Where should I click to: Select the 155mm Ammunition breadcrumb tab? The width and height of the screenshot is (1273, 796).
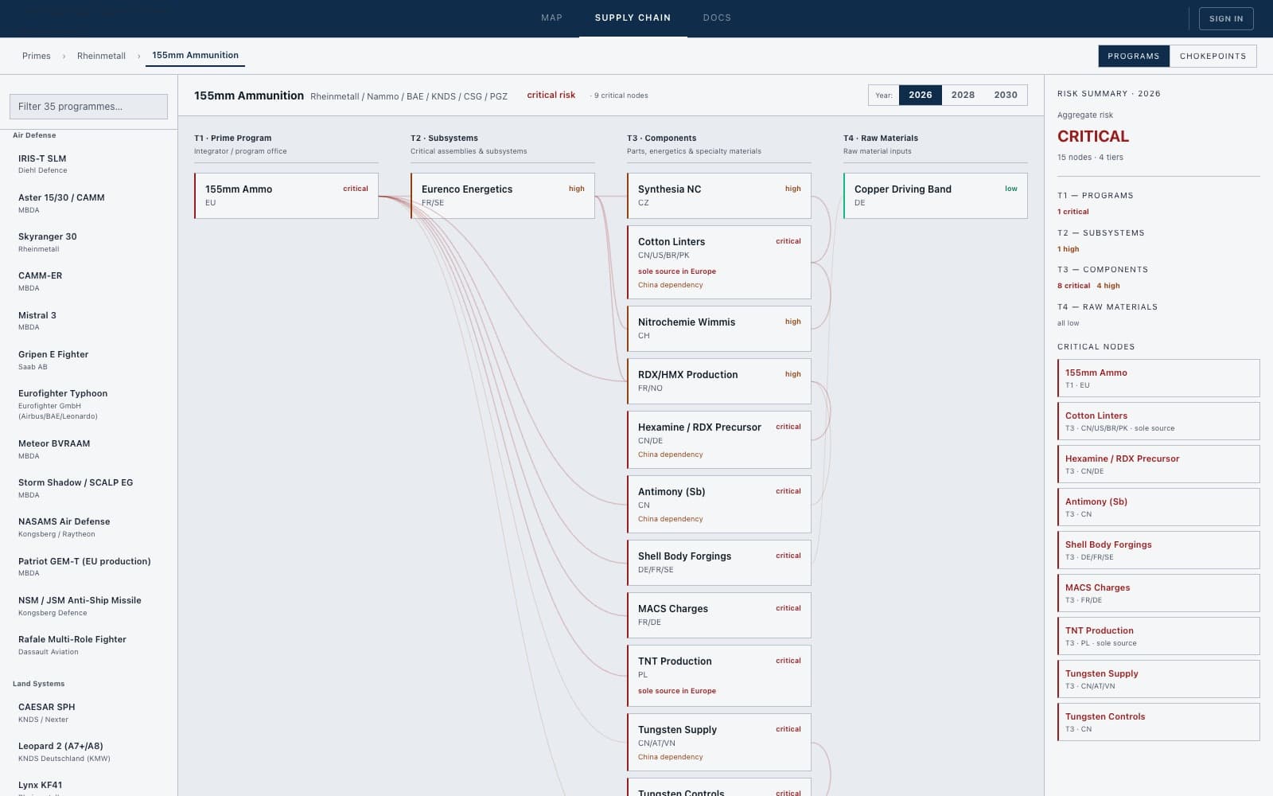195,56
